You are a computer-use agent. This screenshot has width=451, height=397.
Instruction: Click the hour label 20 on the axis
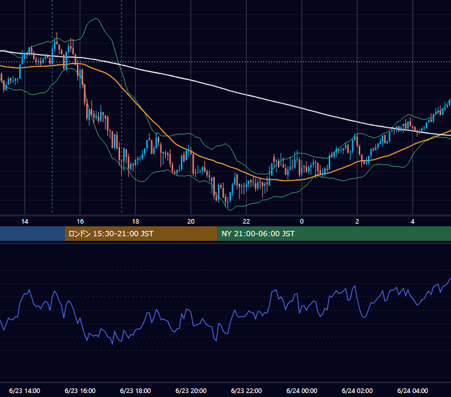pyautogui.click(x=191, y=222)
